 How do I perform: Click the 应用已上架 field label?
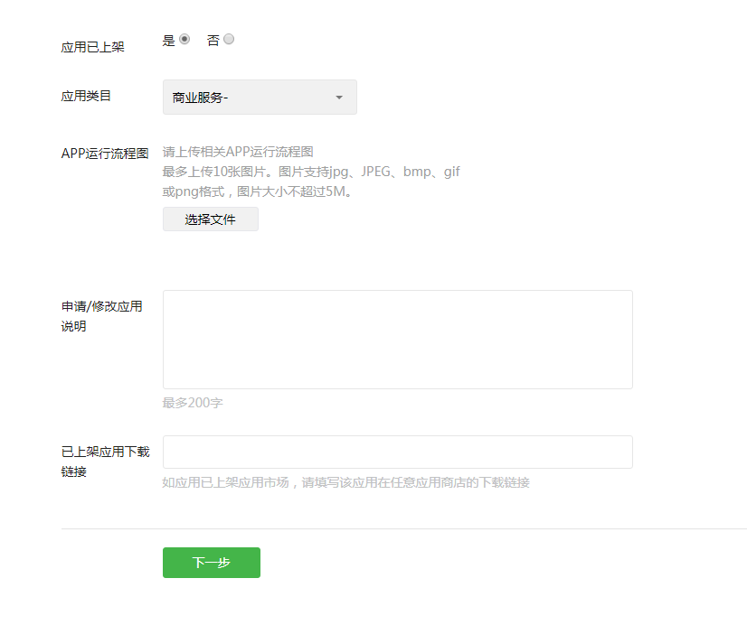[92, 47]
